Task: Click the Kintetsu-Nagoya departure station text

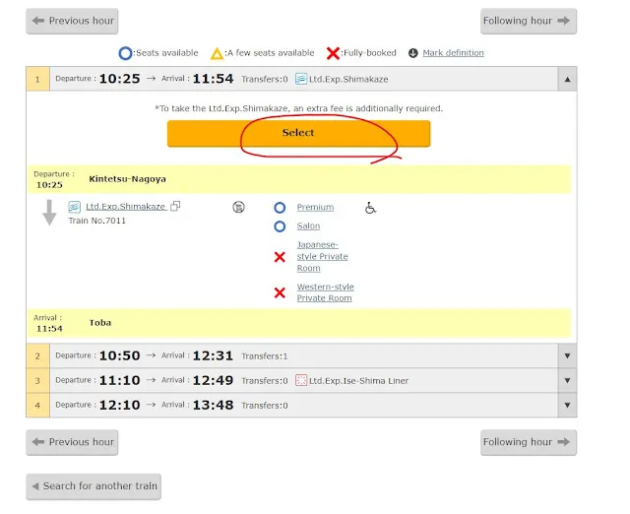Action: (127, 179)
